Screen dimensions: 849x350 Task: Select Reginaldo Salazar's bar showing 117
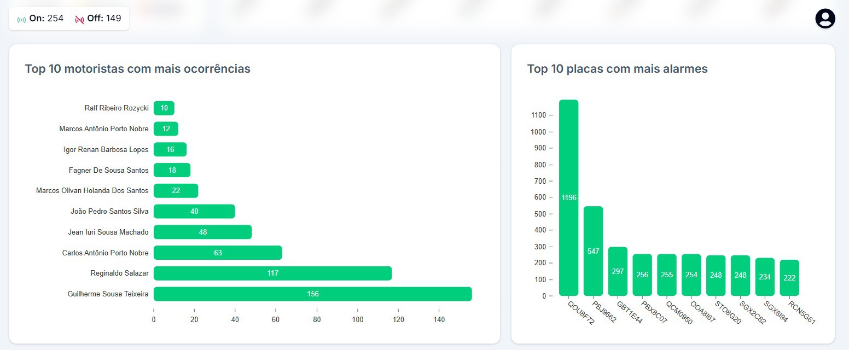[x=272, y=273]
